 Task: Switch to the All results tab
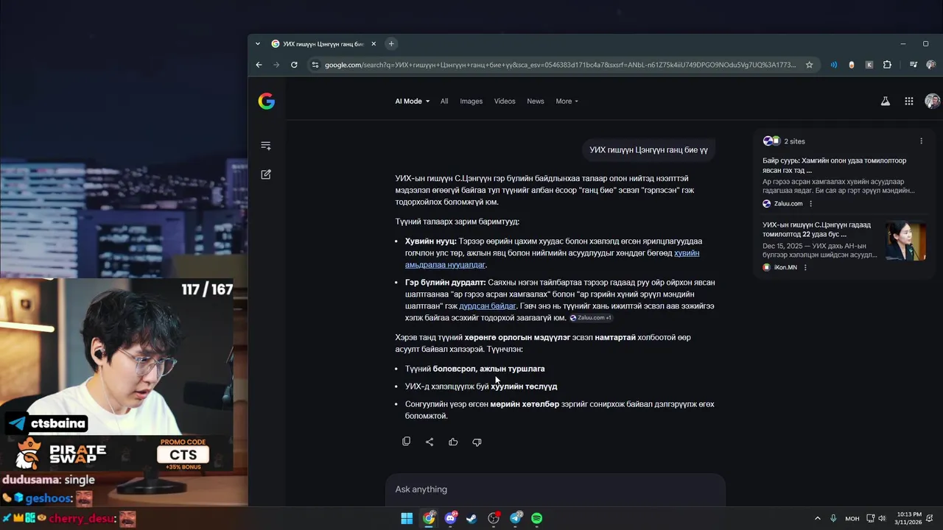pos(444,102)
